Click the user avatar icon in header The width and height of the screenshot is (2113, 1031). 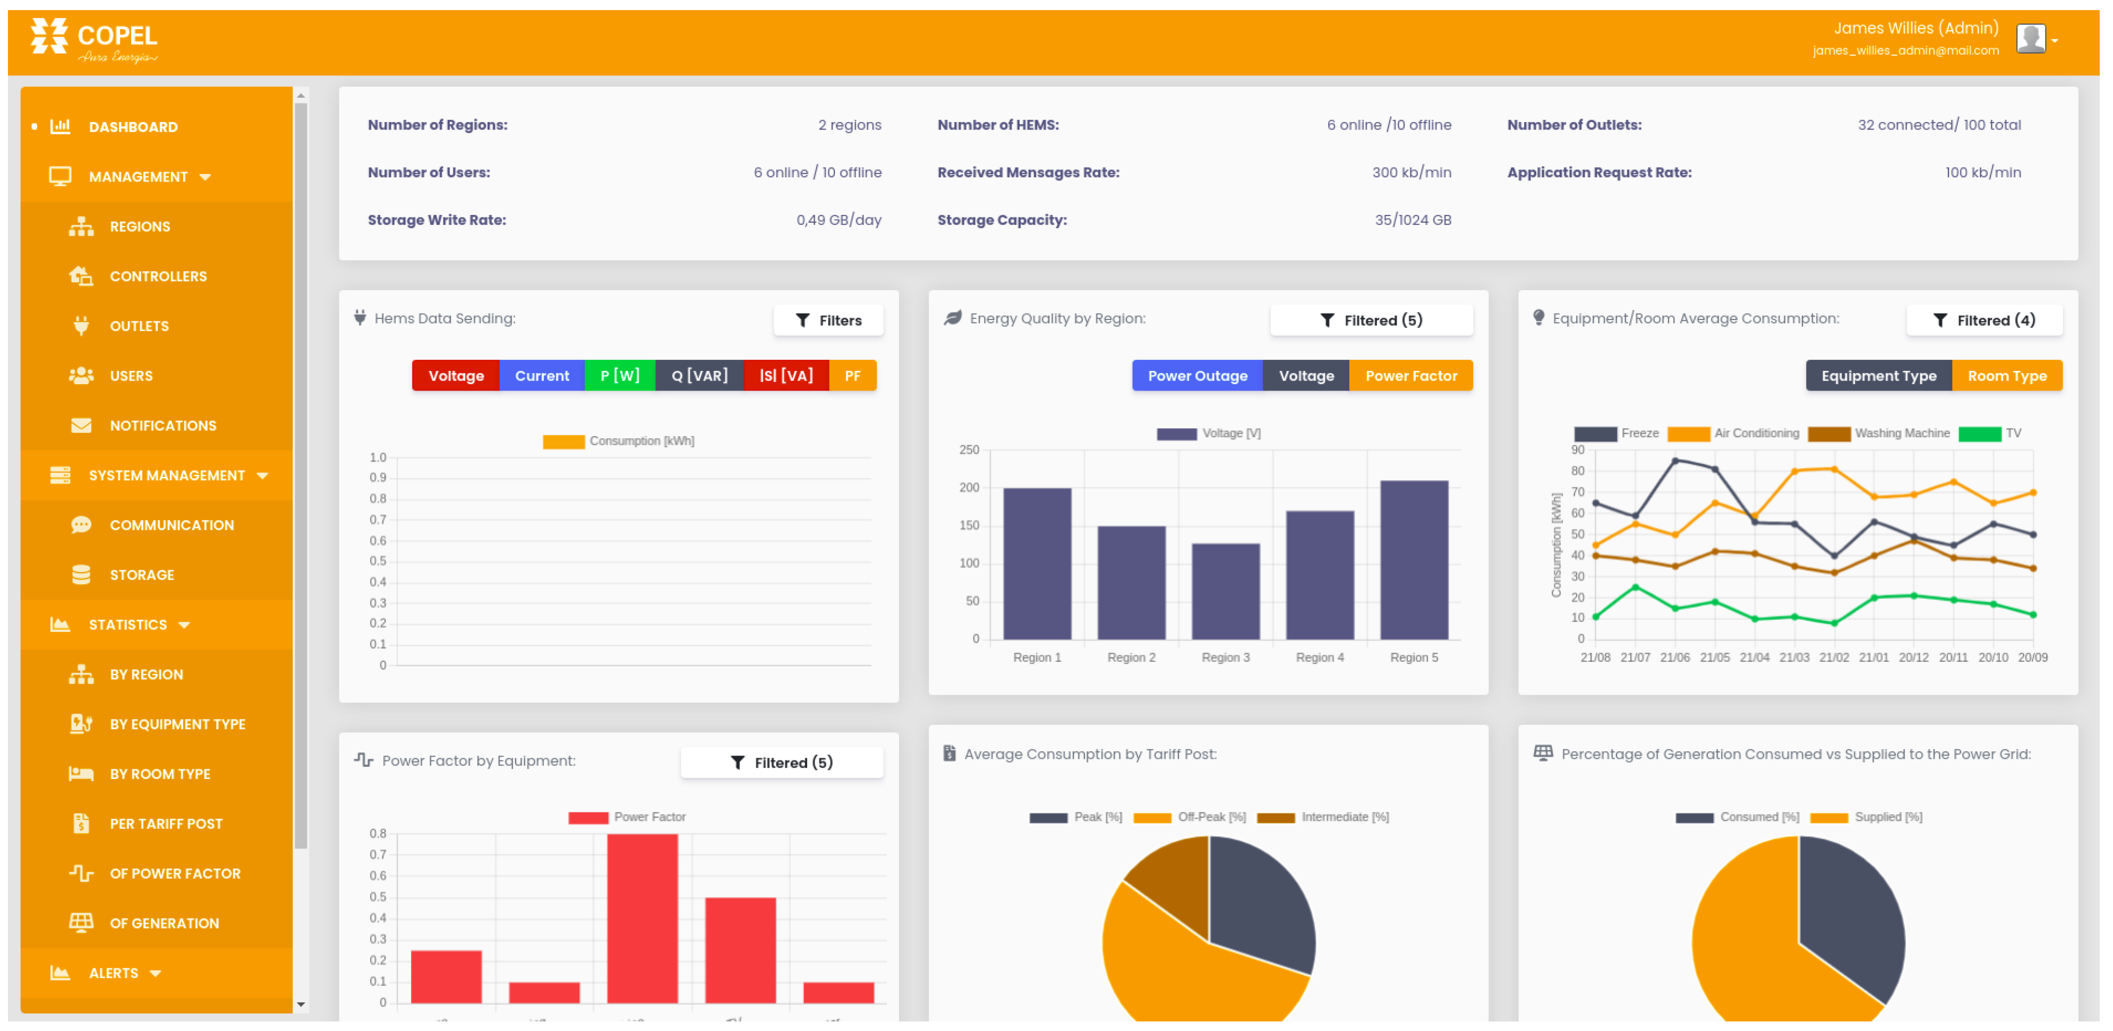[2030, 39]
